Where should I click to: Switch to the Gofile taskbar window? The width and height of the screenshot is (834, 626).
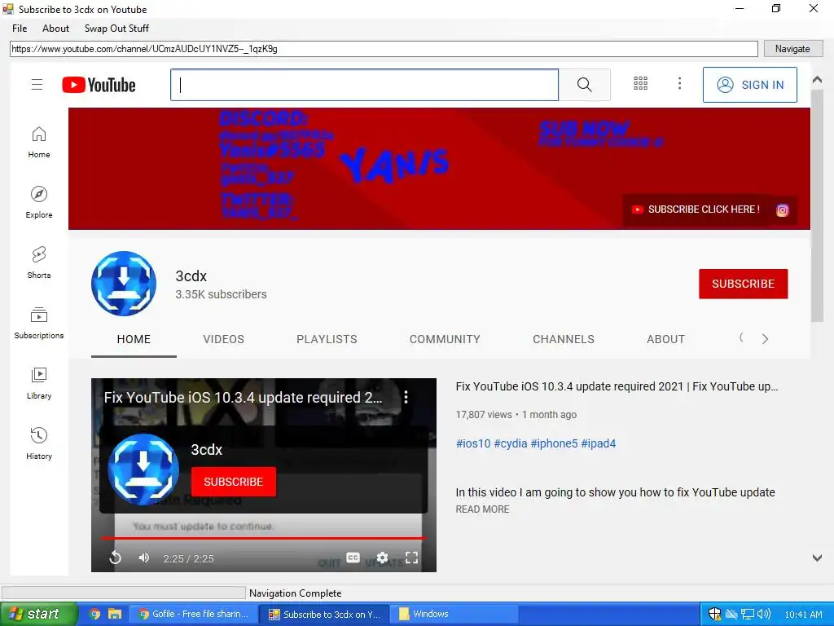[x=193, y=614]
